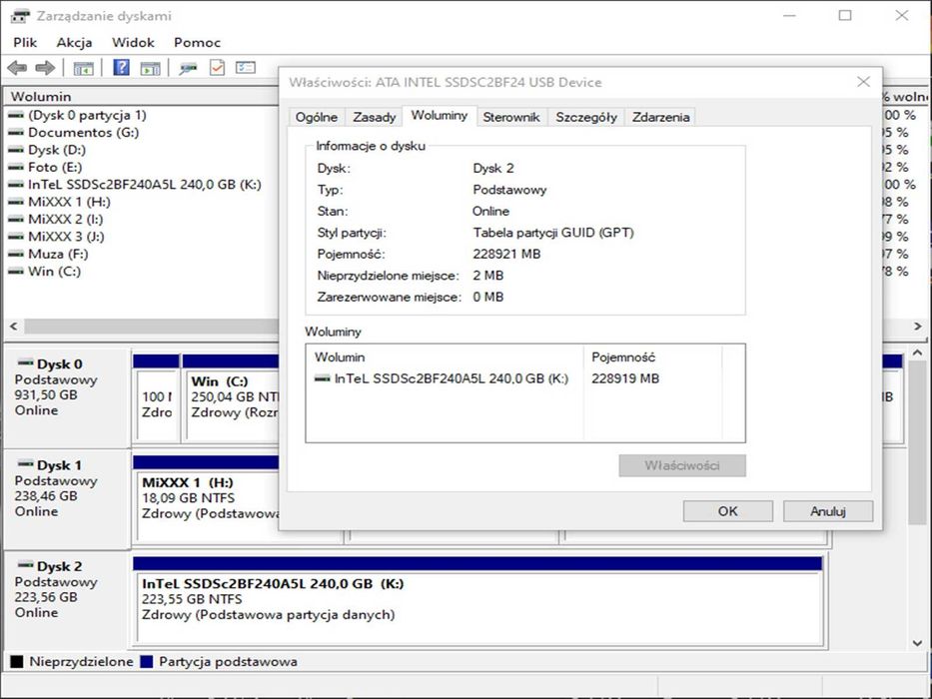932x699 pixels.
Task: Open the Widok menu
Action: (x=133, y=42)
